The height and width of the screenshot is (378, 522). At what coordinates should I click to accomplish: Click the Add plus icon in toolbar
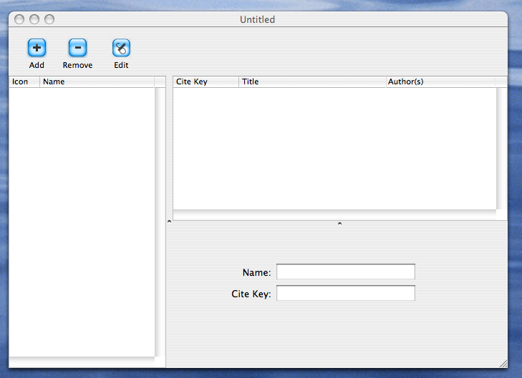point(37,48)
